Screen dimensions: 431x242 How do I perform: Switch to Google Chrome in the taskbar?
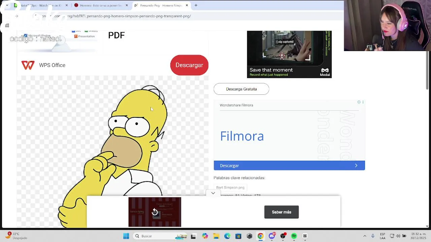261,236
